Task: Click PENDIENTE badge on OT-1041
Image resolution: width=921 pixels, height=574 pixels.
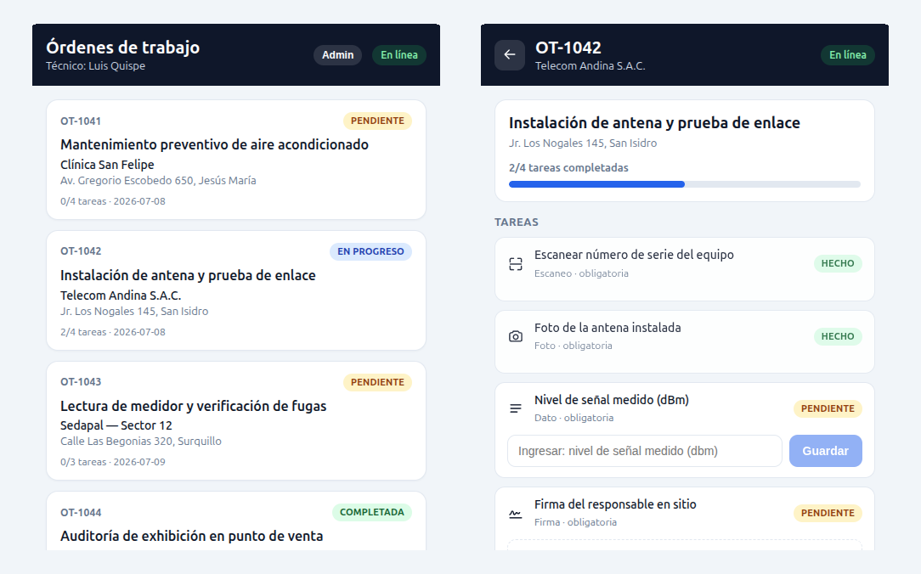Action: 377,121
